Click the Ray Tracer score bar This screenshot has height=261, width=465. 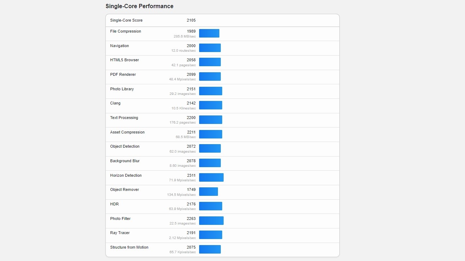click(210, 235)
